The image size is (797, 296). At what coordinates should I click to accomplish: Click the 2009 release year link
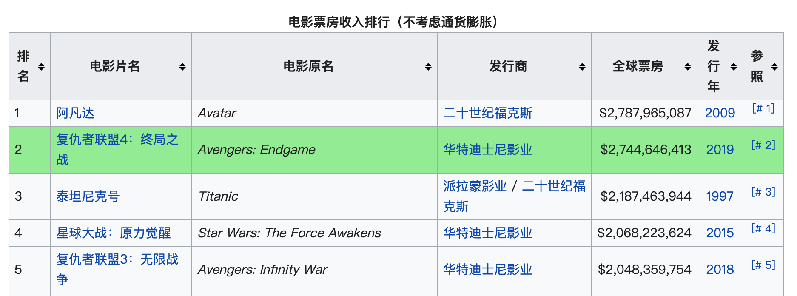[x=720, y=113]
